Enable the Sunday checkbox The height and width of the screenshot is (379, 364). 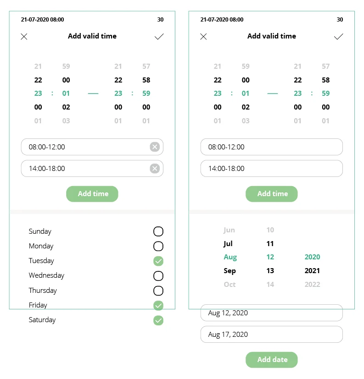click(158, 231)
